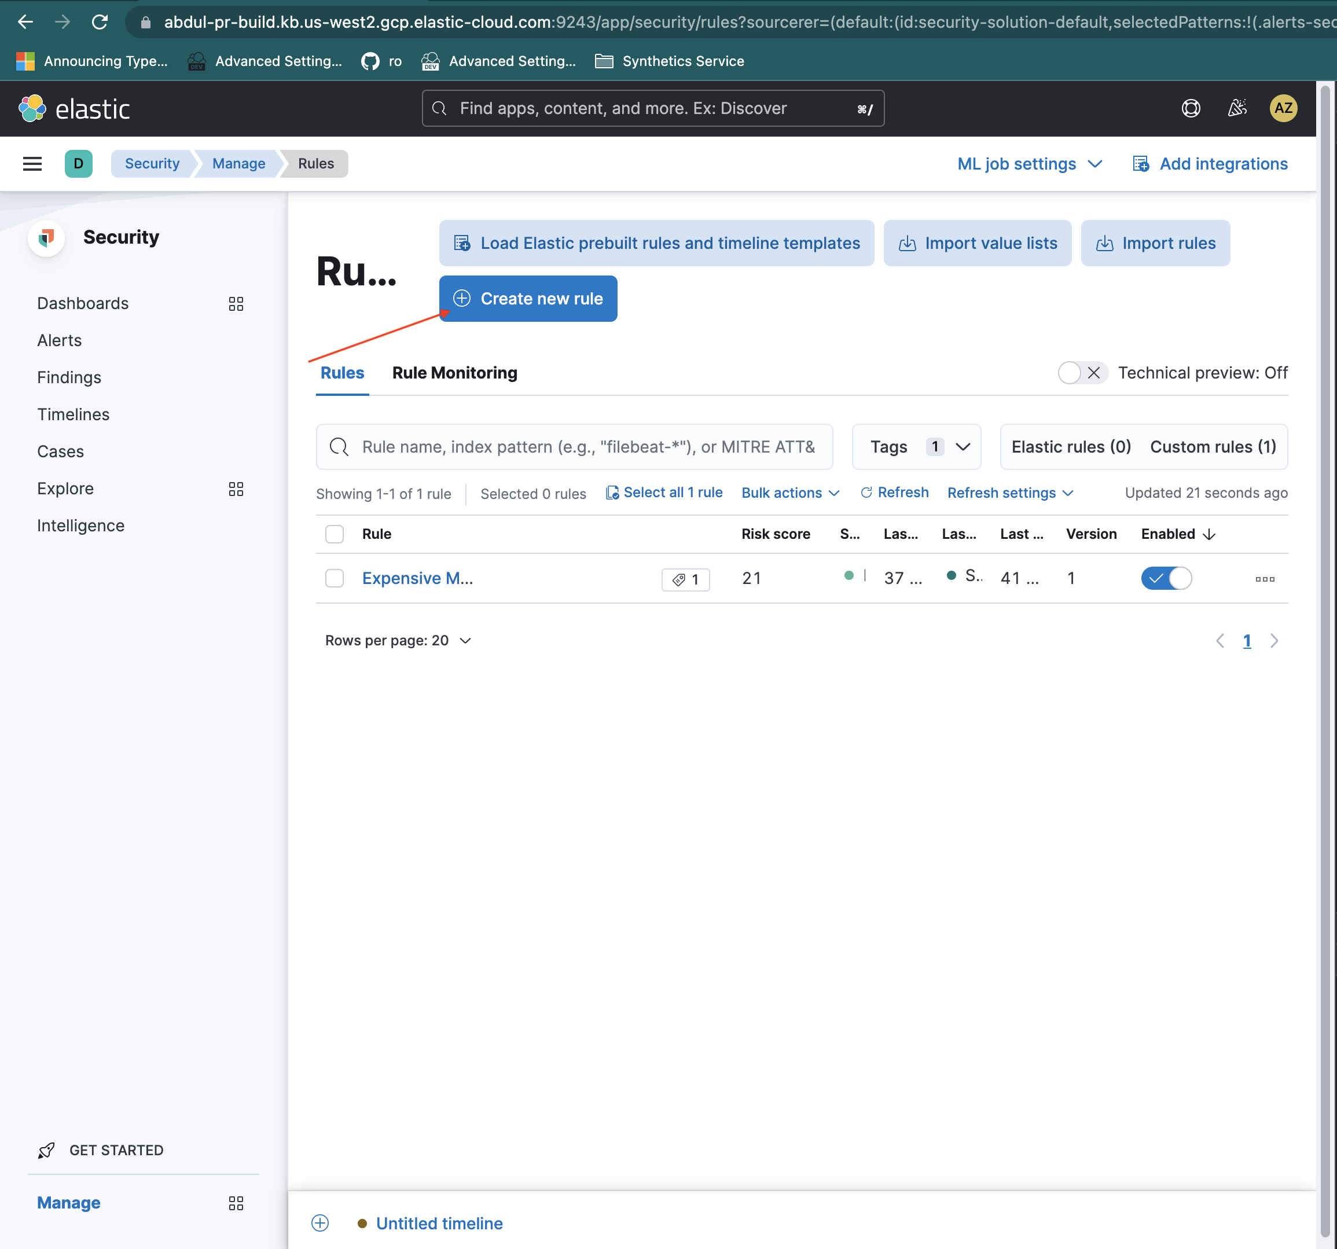
Task: Open the AZ user profile avatar
Action: pos(1283,108)
